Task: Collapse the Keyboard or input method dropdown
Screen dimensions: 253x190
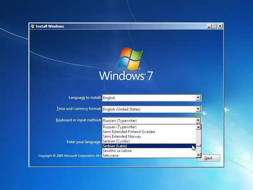Action: [198, 120]
